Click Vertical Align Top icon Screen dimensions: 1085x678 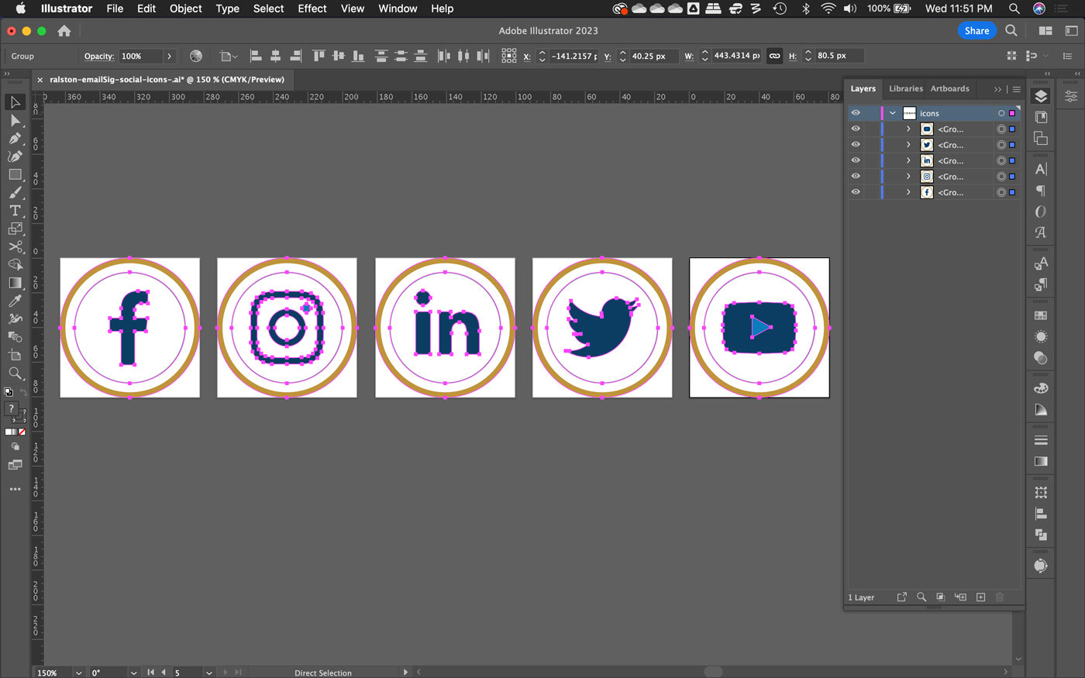coord(319,56)
